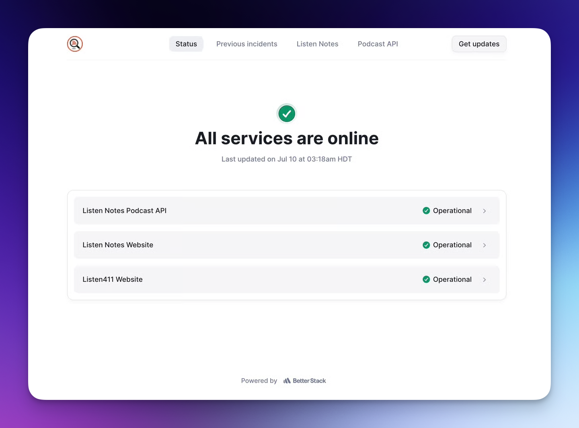
Task: Click the All services are online heading
Action: tap(287, 139)
